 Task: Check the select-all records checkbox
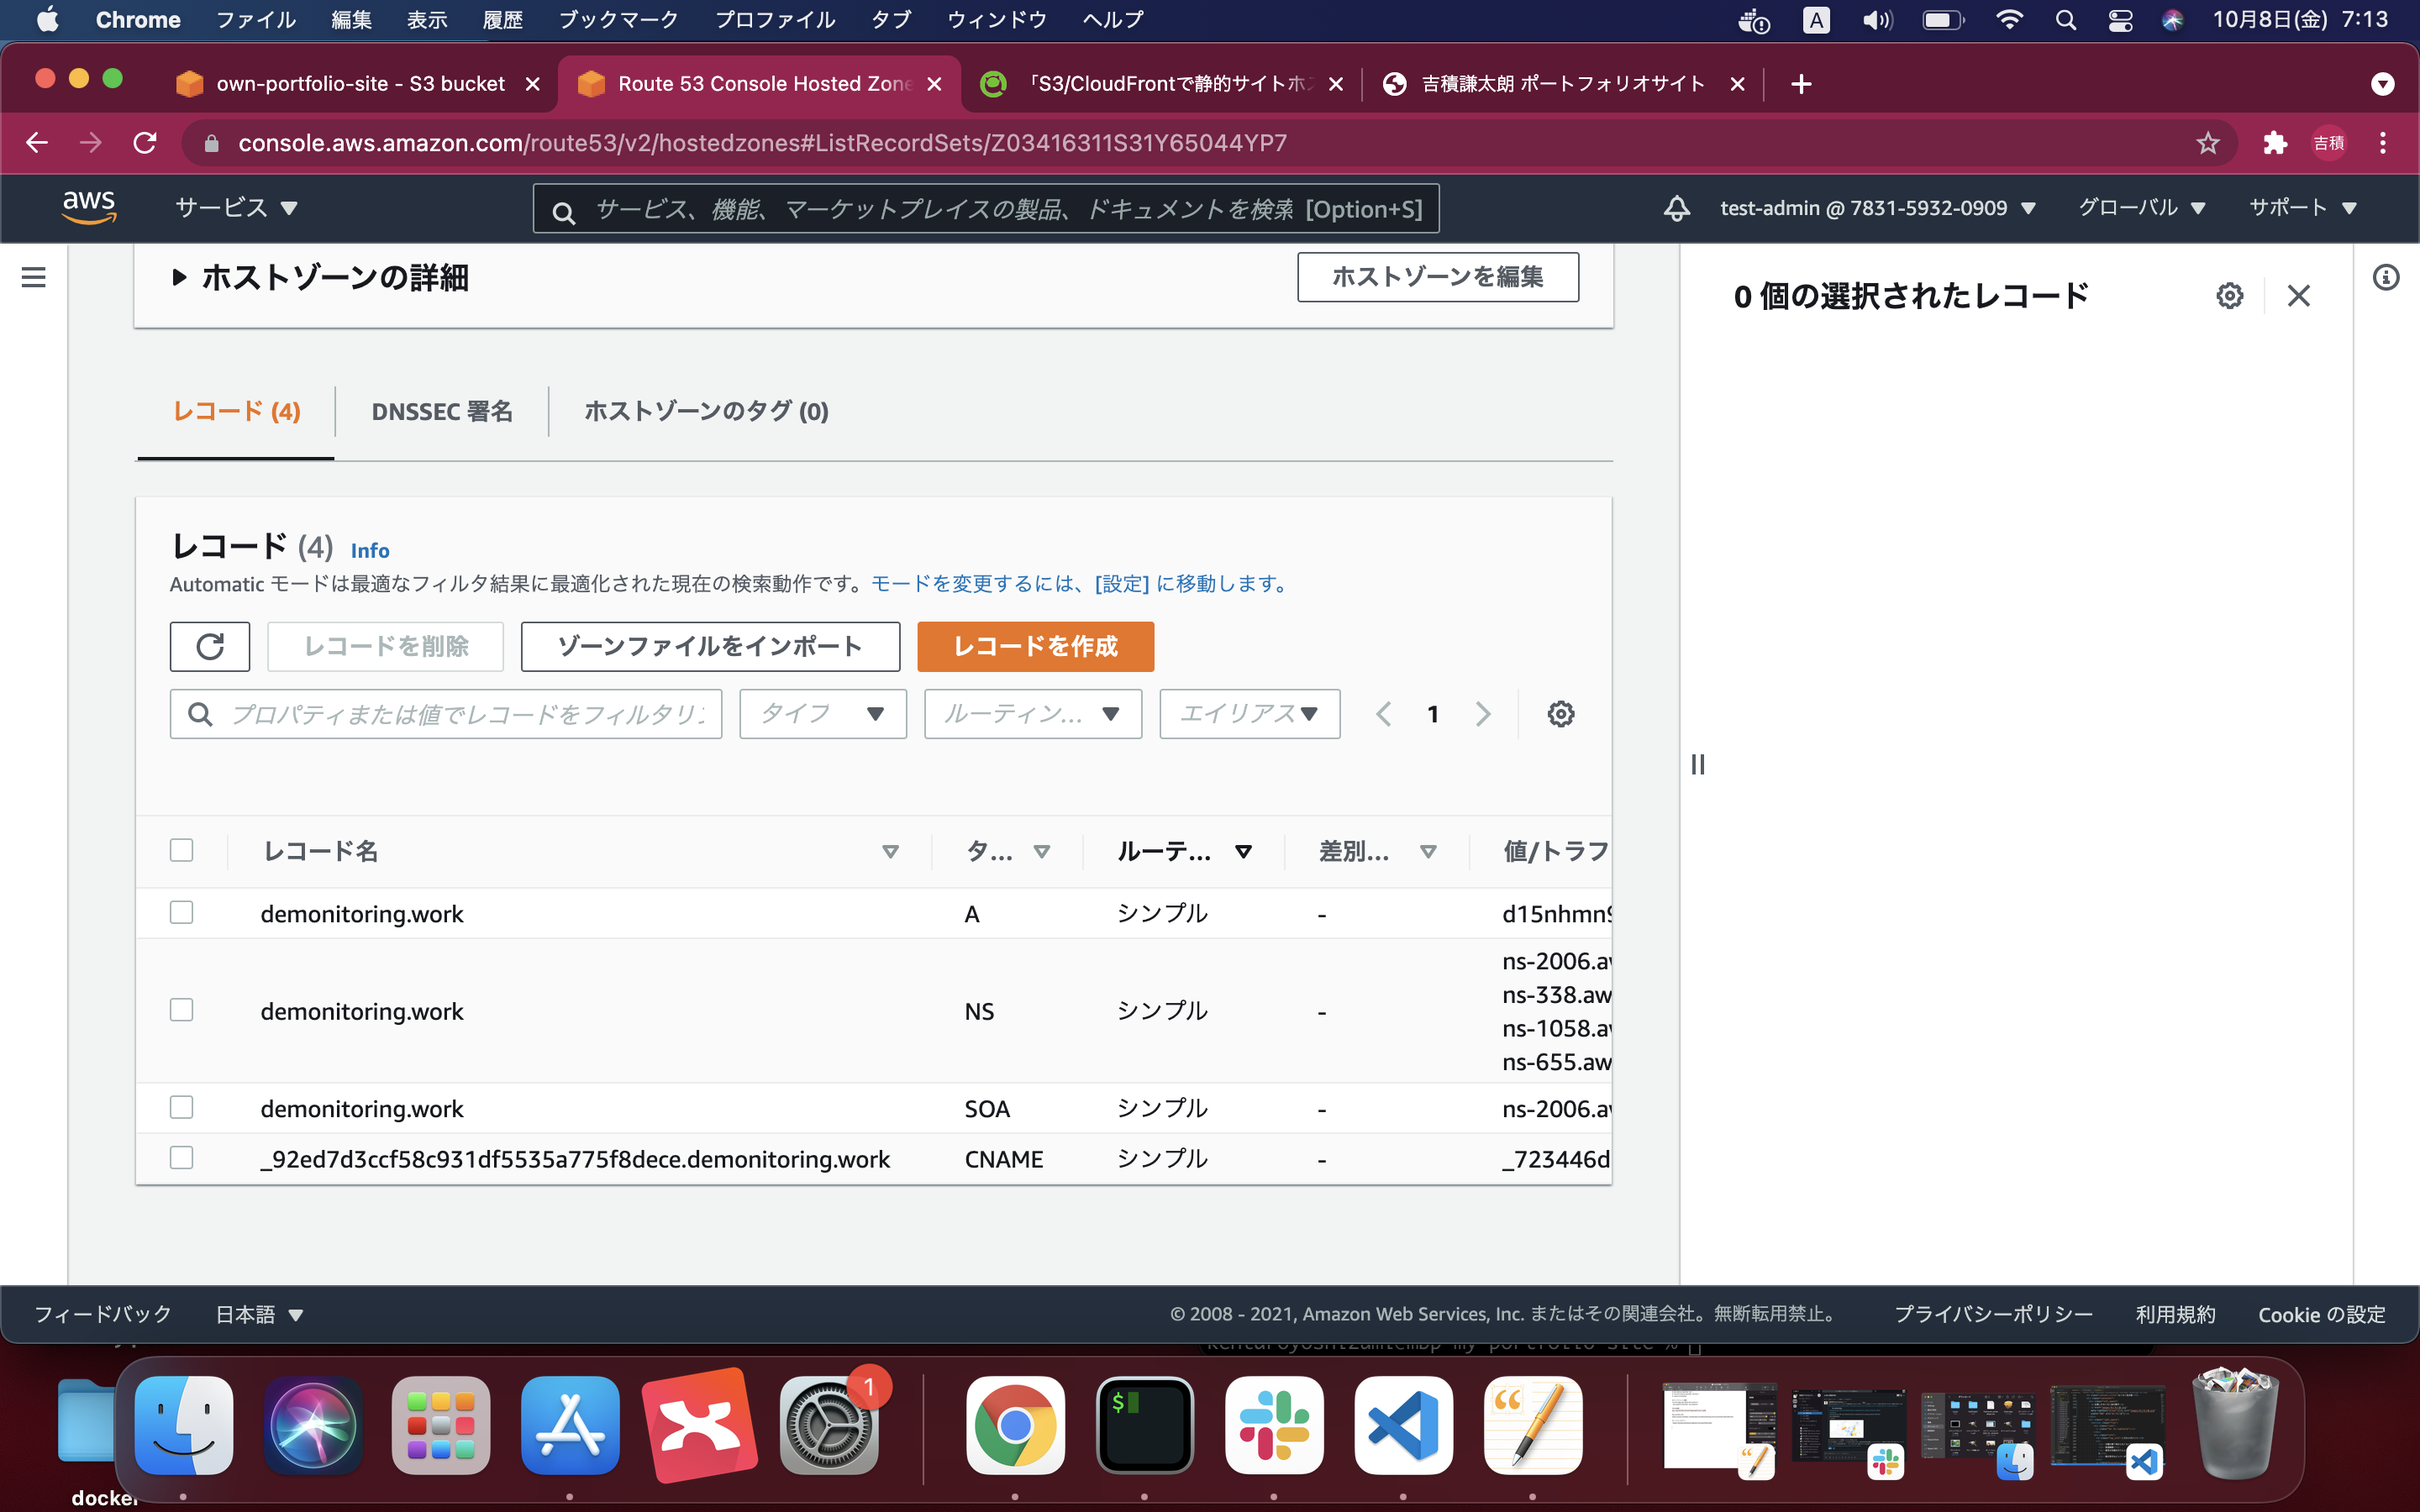click(x=181, y=850)
